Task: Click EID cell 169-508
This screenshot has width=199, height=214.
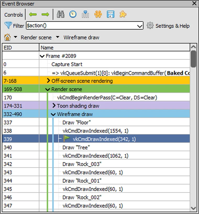Action: click(21, 89)
